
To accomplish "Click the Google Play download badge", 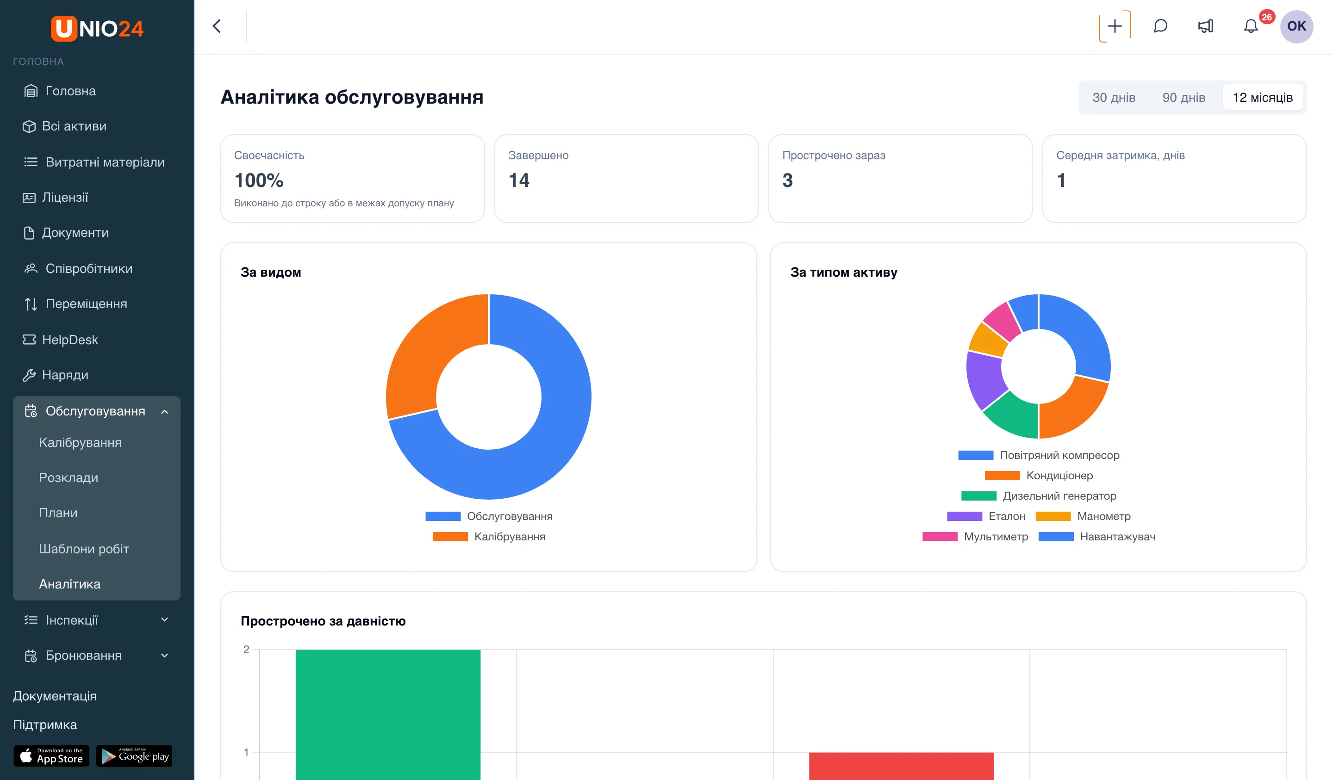I will tap(134, 755).
